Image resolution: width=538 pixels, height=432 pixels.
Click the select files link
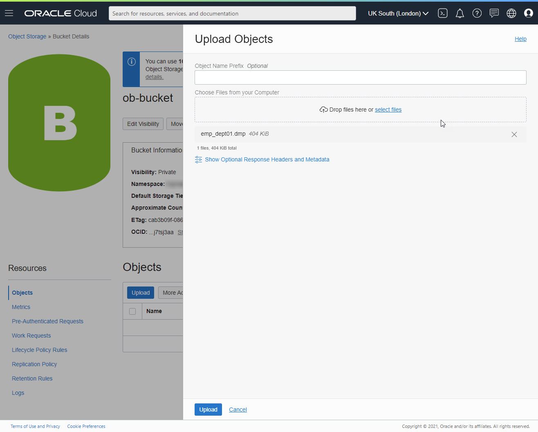tap(388, 110)
